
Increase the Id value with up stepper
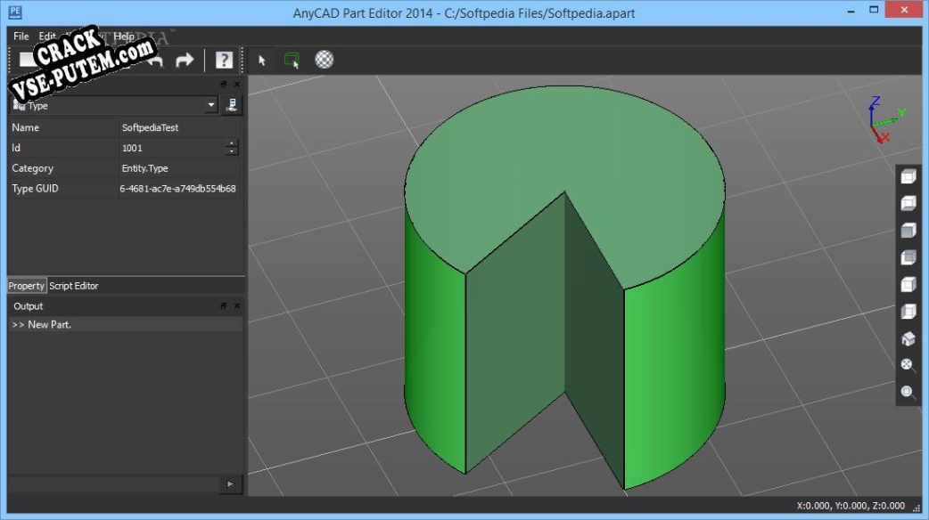click(232, 143)
